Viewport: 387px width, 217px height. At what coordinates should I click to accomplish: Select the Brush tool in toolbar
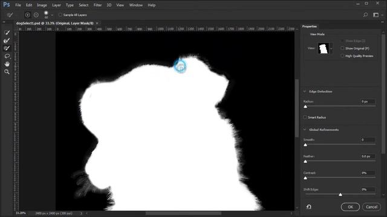(7, 48)
